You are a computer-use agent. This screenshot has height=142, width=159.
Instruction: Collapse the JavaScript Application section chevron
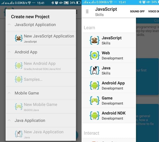pyautogui.click(x=9, y=25)
